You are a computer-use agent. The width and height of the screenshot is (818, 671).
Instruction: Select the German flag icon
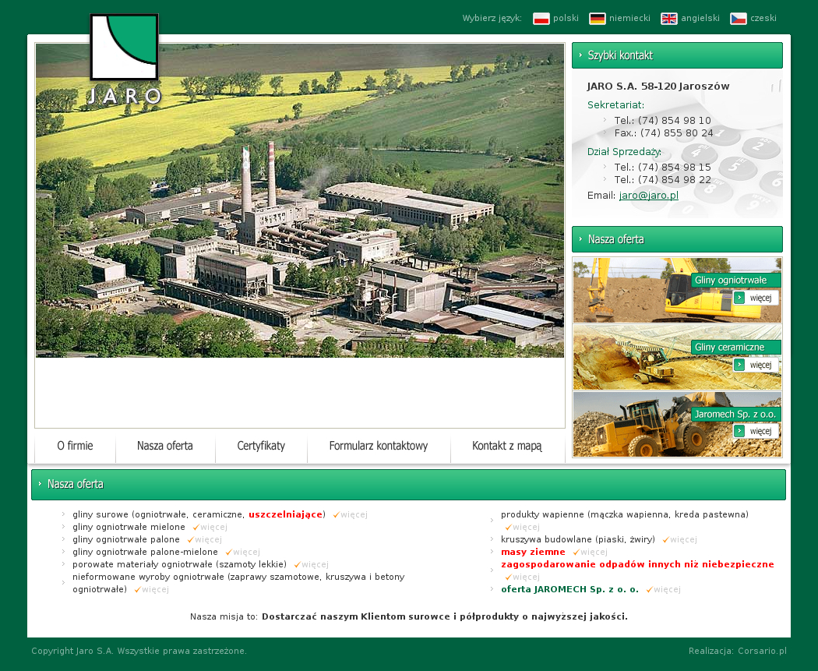coord(598,19)
